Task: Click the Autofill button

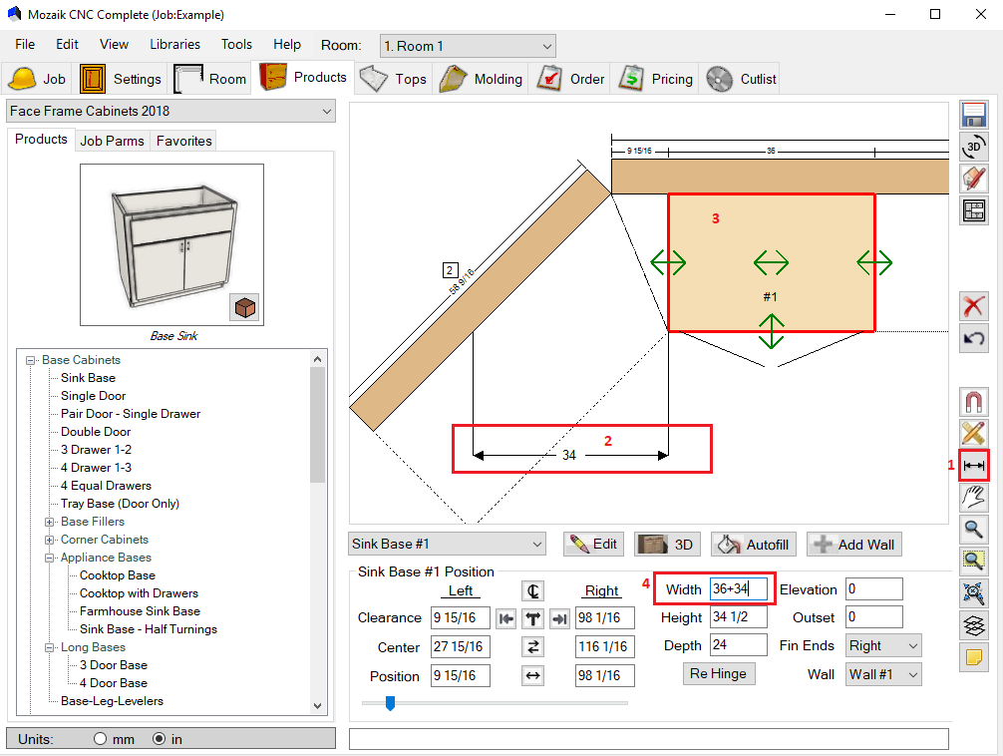Action: pyautogui.click(x=756, y=545)
